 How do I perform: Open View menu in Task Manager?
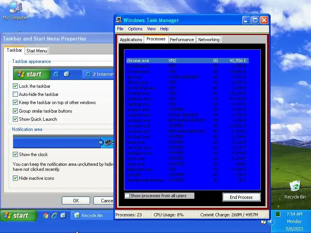(151, 29)
